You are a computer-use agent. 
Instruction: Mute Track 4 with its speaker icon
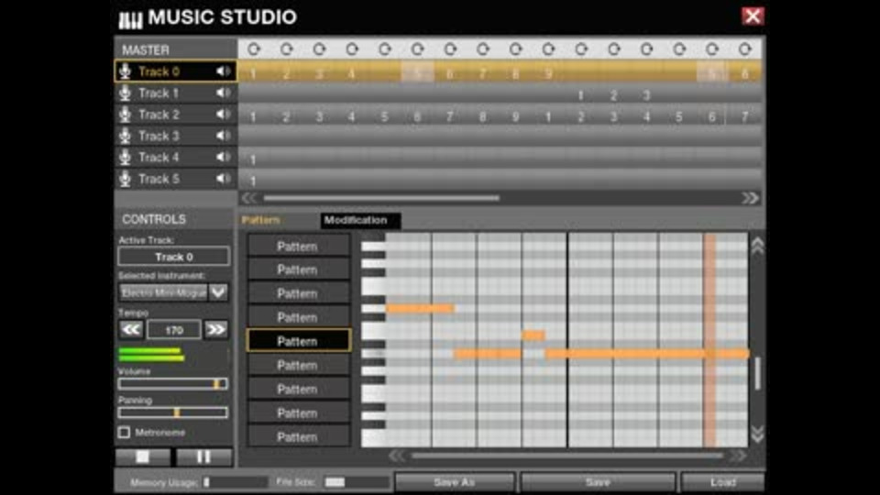[224, 157]
